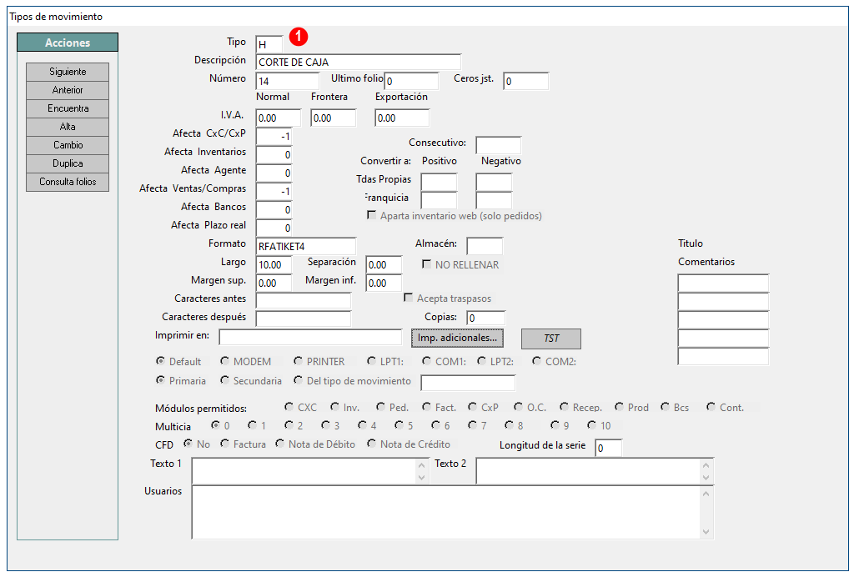The height and width of the screenshot is (577, 854).
Task: Select the PRINTER radio option
Action: pos(298,361)
